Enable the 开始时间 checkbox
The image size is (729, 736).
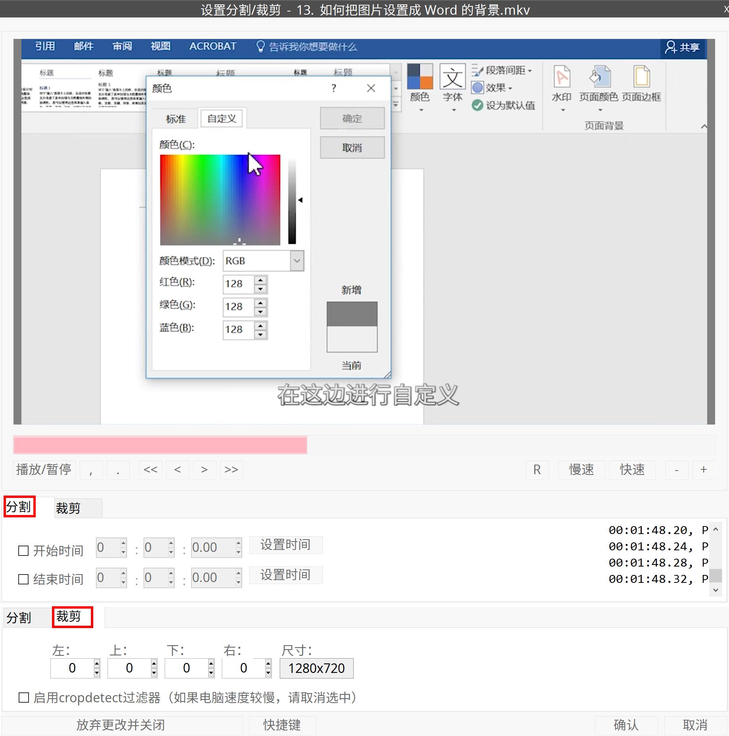(x=24, y=551)
